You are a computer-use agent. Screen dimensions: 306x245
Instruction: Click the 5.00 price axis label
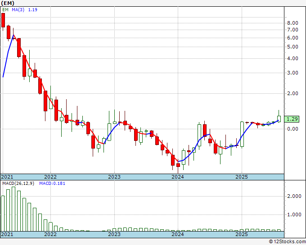coord(292,47)
